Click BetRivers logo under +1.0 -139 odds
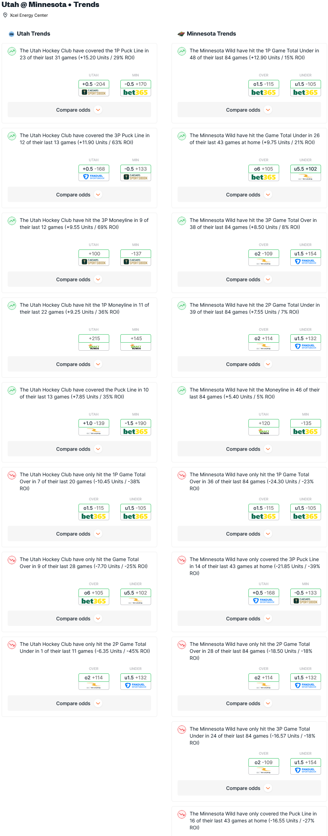This screenshot has width=328, height=836. pyautogui.click(x=94, y=432)
